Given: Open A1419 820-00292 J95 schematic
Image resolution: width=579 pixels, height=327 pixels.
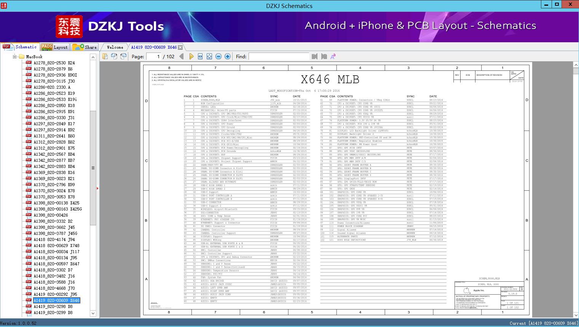Looking at the screenshot, I should coord(55,294).
